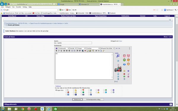
Task: Open Internet Explorer from the taskbar
Action: tap(49, 109)
